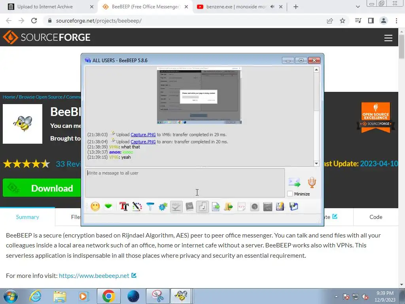
Task: Click the green Download button
Action: [x=42, y=188]
